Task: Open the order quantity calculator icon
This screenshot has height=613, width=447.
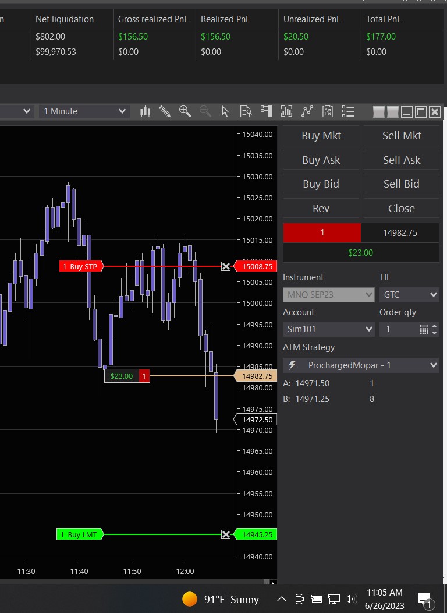Action: coord(424,329)
